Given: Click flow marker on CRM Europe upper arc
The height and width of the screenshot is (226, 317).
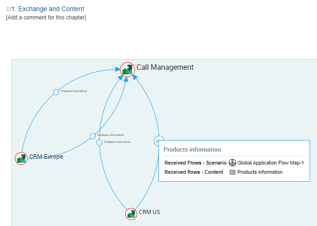Looking at the screenshot, I should pyautogui.click(x=56, y=92).
